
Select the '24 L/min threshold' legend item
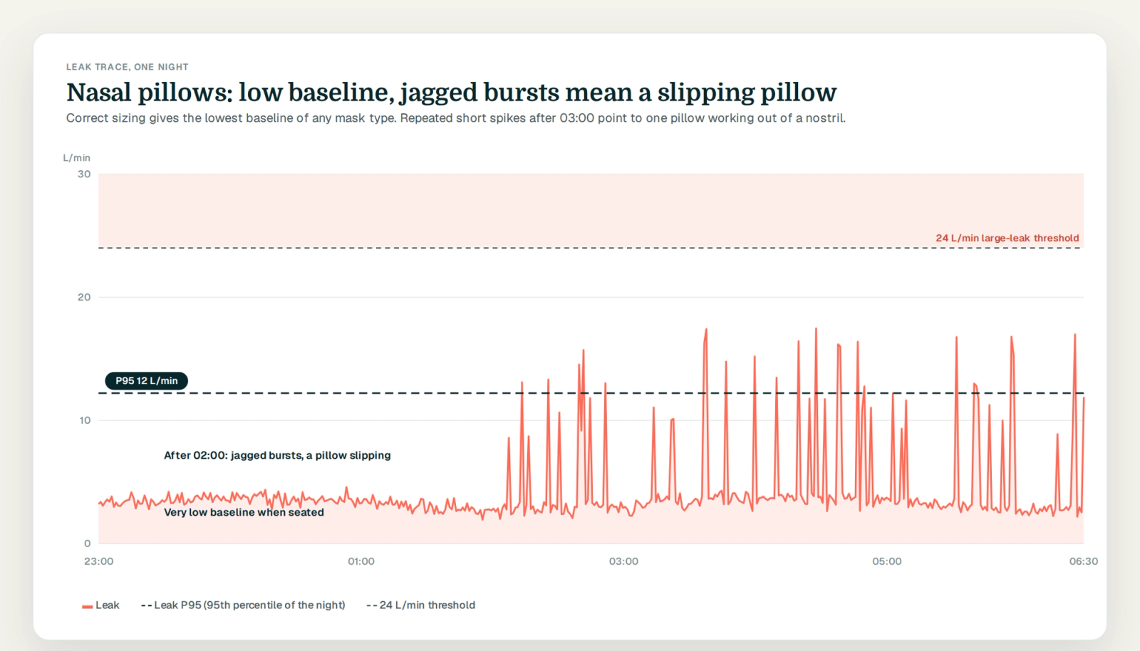[420, 605]
